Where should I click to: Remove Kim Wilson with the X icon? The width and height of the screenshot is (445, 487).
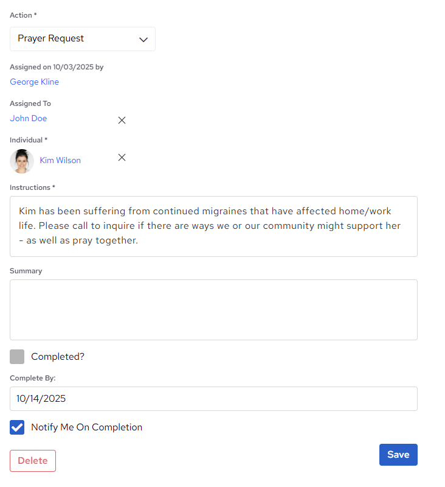tap(122, 158)
